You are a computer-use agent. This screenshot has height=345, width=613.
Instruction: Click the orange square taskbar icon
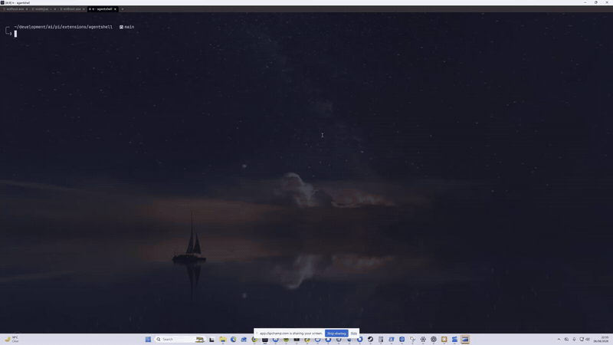[444, 339]
